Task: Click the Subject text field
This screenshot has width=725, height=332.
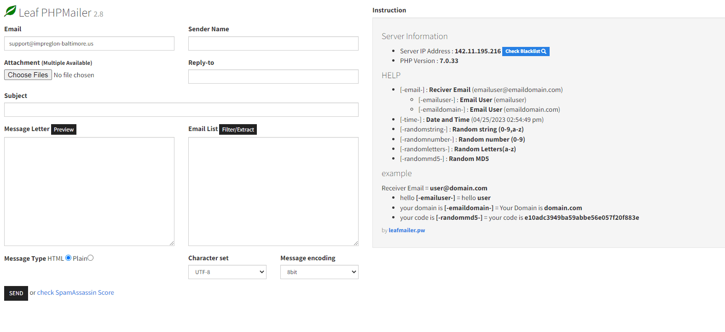Action: tap(181, 110)
